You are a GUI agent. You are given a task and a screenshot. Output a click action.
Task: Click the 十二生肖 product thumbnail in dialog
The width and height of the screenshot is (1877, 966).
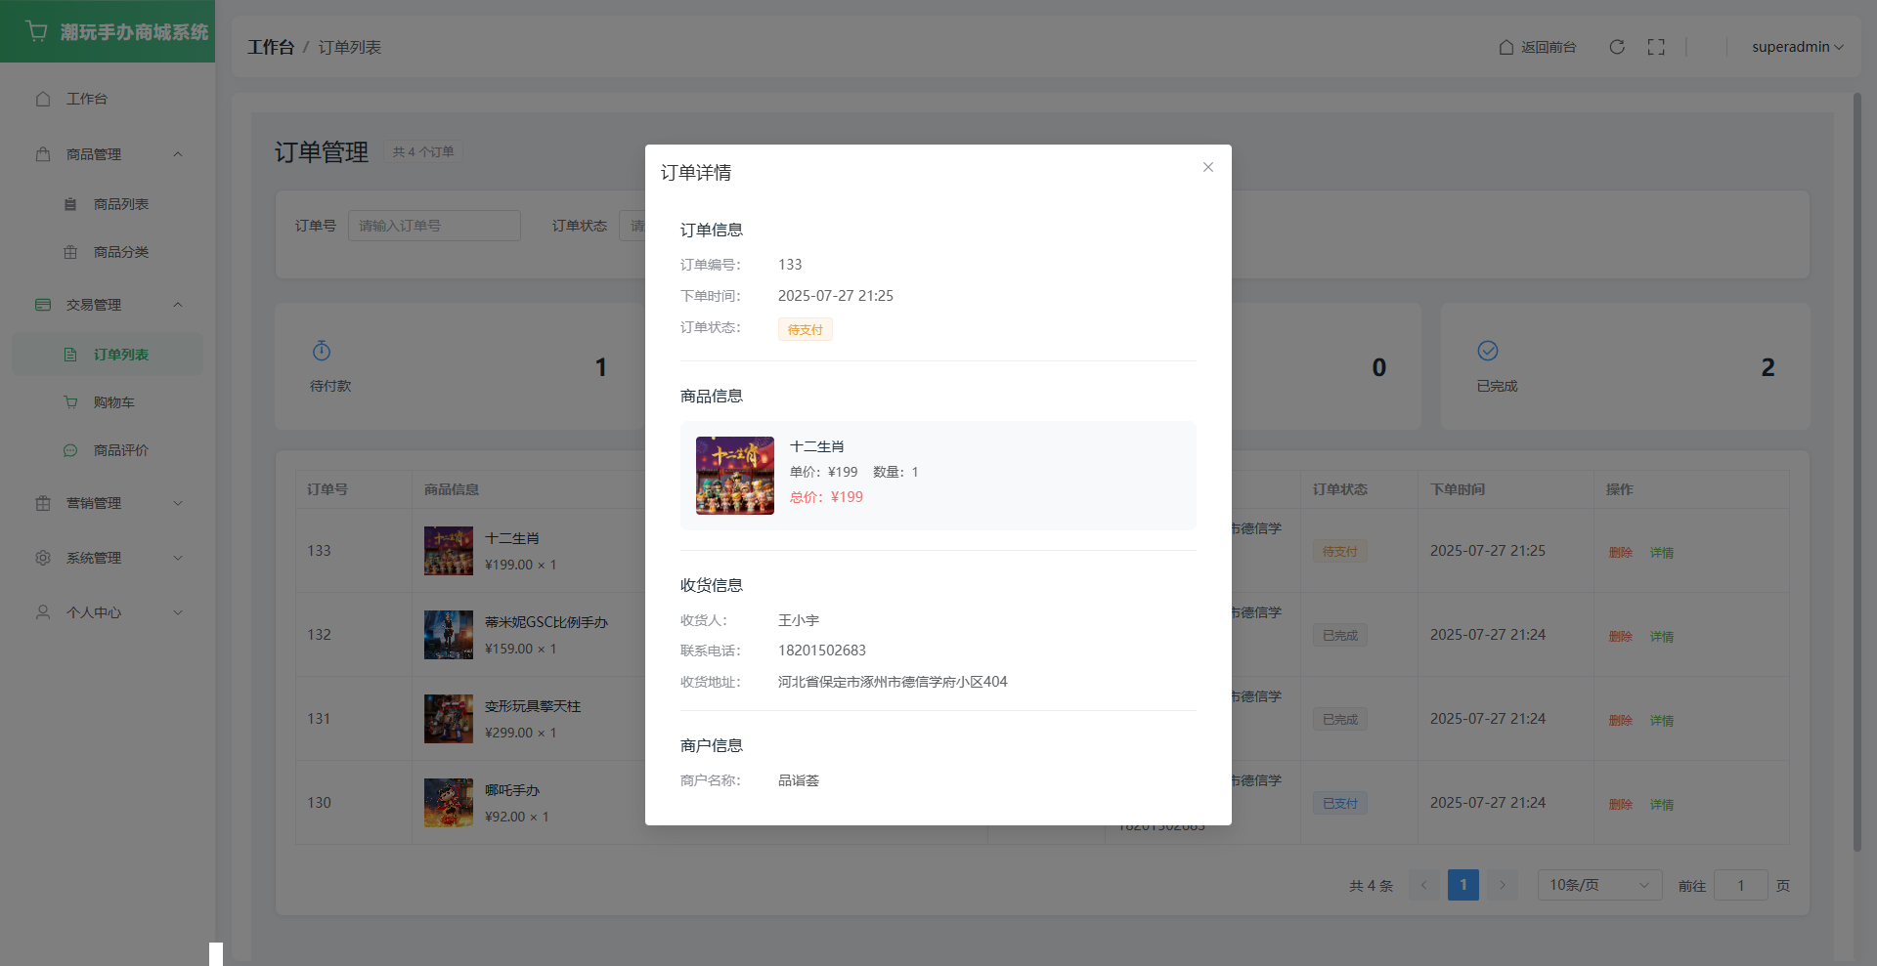tap(735, 476)
